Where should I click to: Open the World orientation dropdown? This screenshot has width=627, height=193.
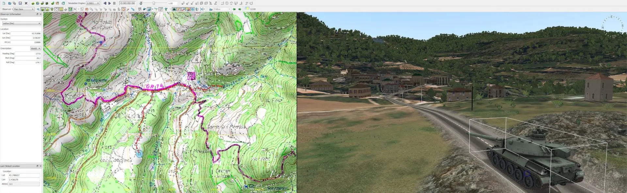(x=36, y=48)
